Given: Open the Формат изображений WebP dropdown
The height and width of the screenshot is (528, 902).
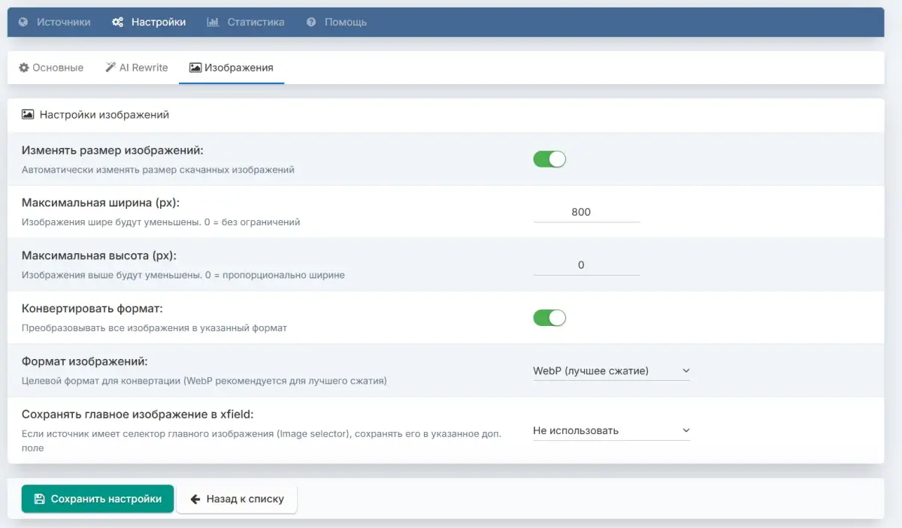Looking at the screenshot, I should [x=611, y=370].
